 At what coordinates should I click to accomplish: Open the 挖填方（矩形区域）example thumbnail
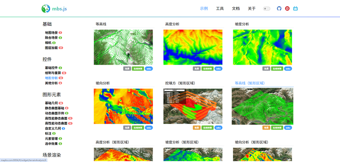coord(193,106)
